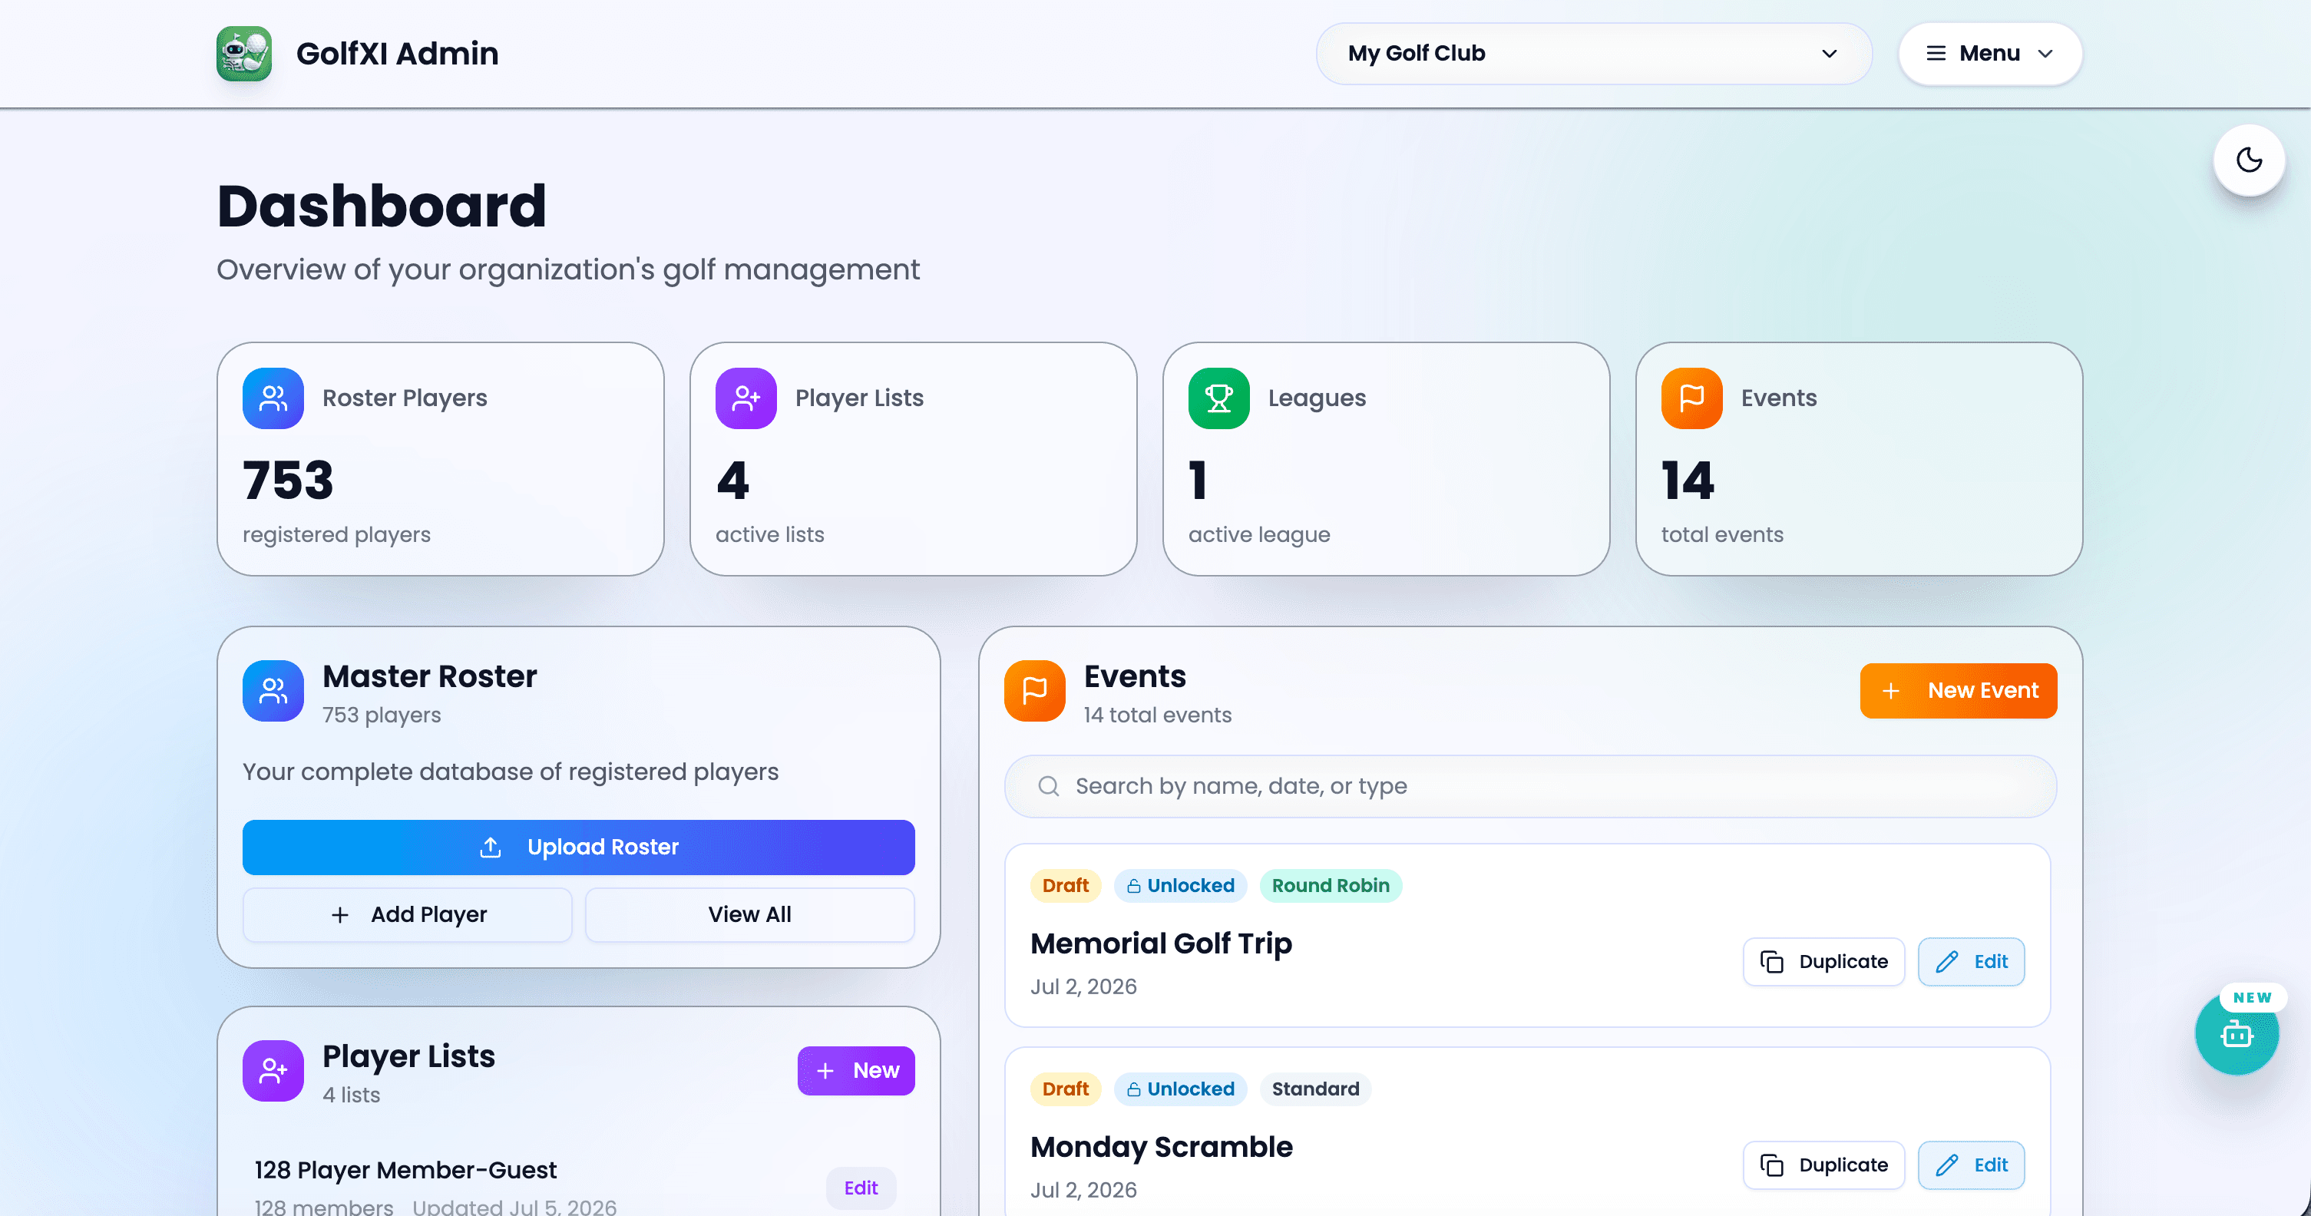Click the 753 registered players count
Image resolution: width=2311 pixels, height=1216 pixels.
288,480
